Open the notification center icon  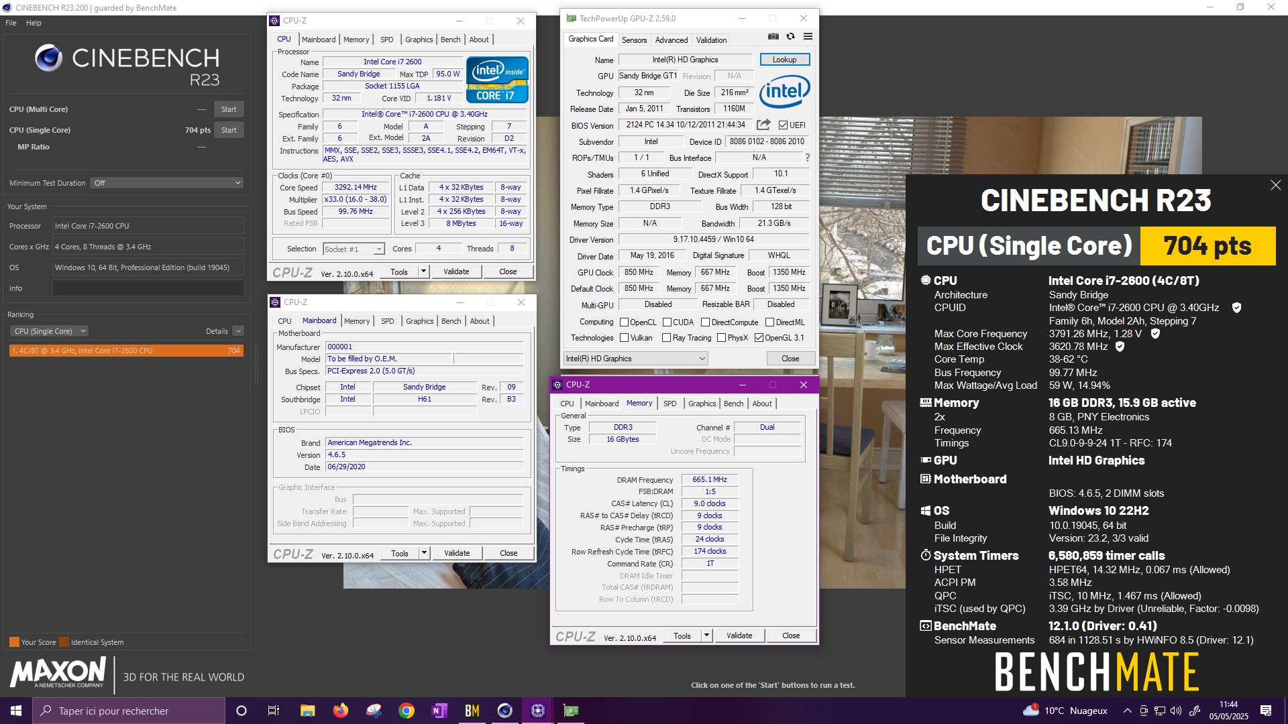(1266, 711)
